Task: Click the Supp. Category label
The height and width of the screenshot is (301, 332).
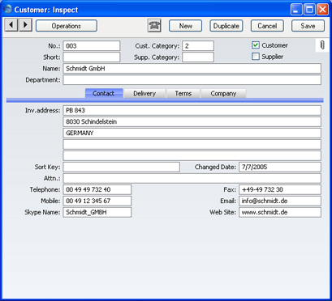Action: pyautogui.click(x=157, y=57)
